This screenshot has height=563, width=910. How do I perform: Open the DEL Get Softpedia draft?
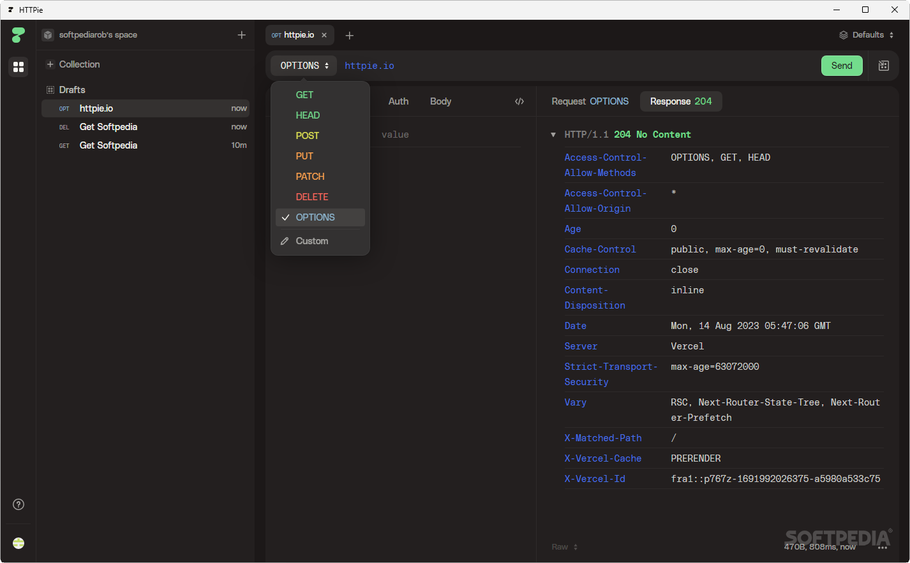(x=145, y=127)
